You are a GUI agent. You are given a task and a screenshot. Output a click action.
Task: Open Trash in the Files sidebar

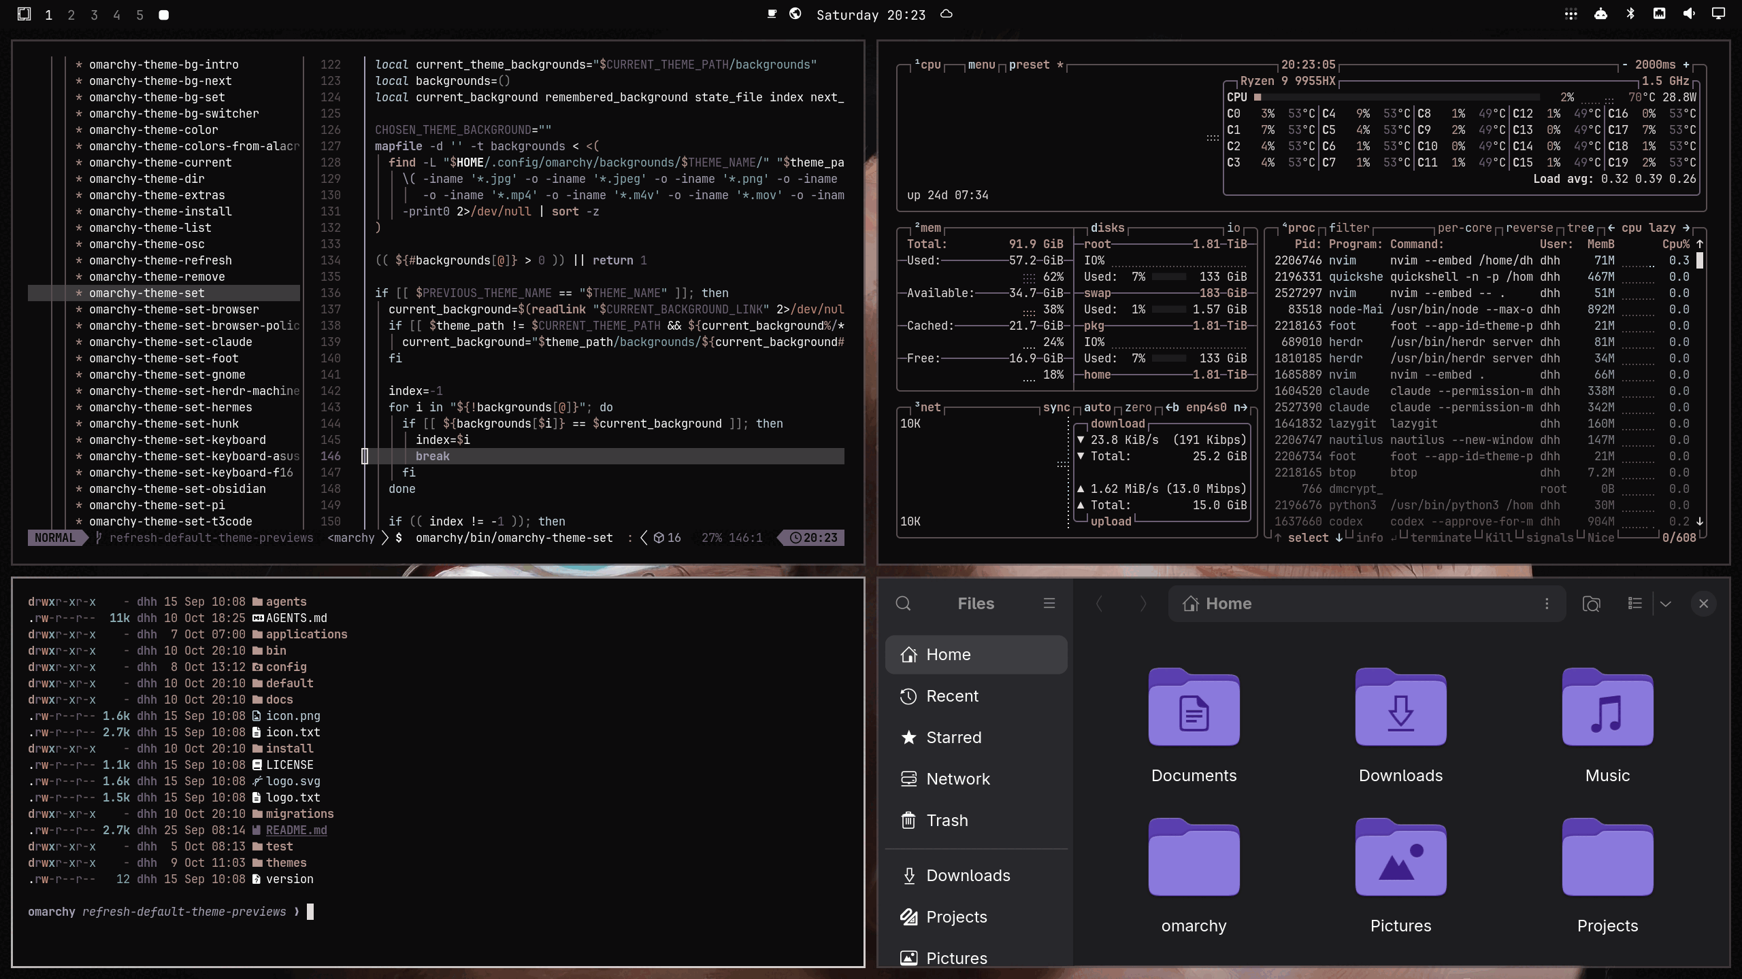(976, 821)
